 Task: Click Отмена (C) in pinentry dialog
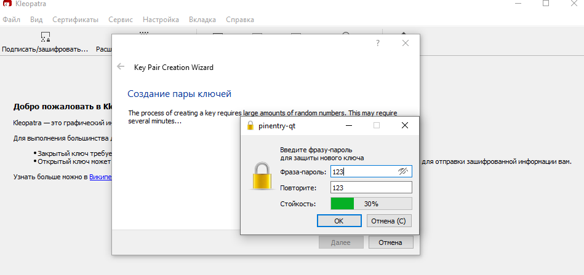[389, 221]
